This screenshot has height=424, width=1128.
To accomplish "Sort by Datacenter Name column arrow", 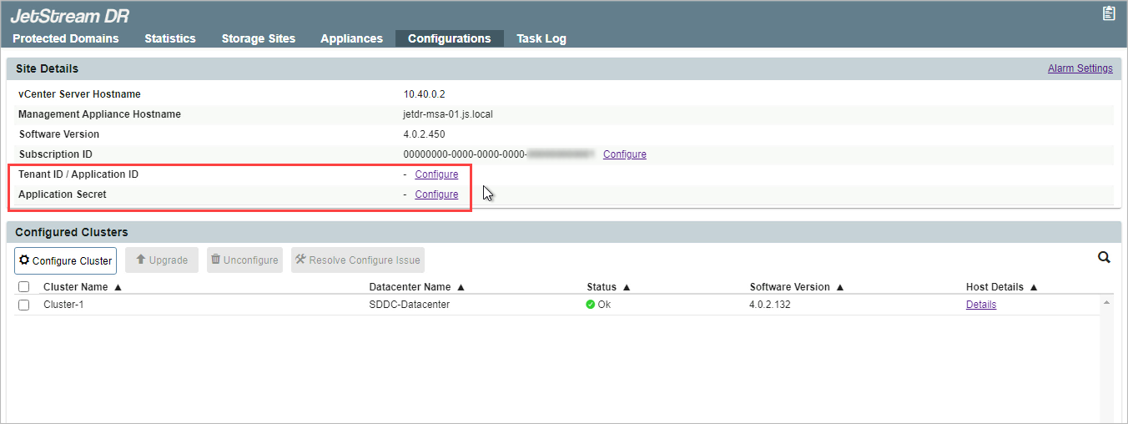I will coord(461,287).
